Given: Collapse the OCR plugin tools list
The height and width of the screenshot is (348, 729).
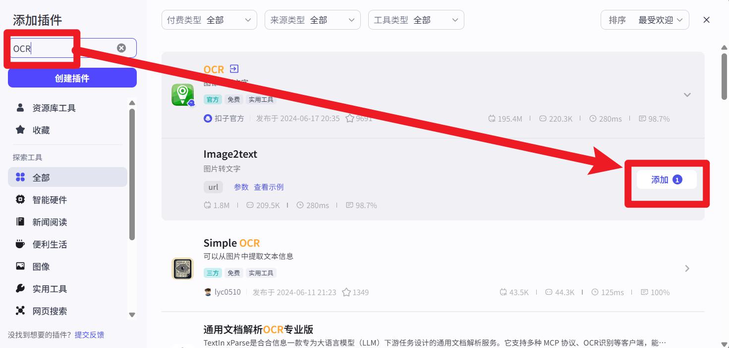Looking at the screenshot, I should (687, 95).
